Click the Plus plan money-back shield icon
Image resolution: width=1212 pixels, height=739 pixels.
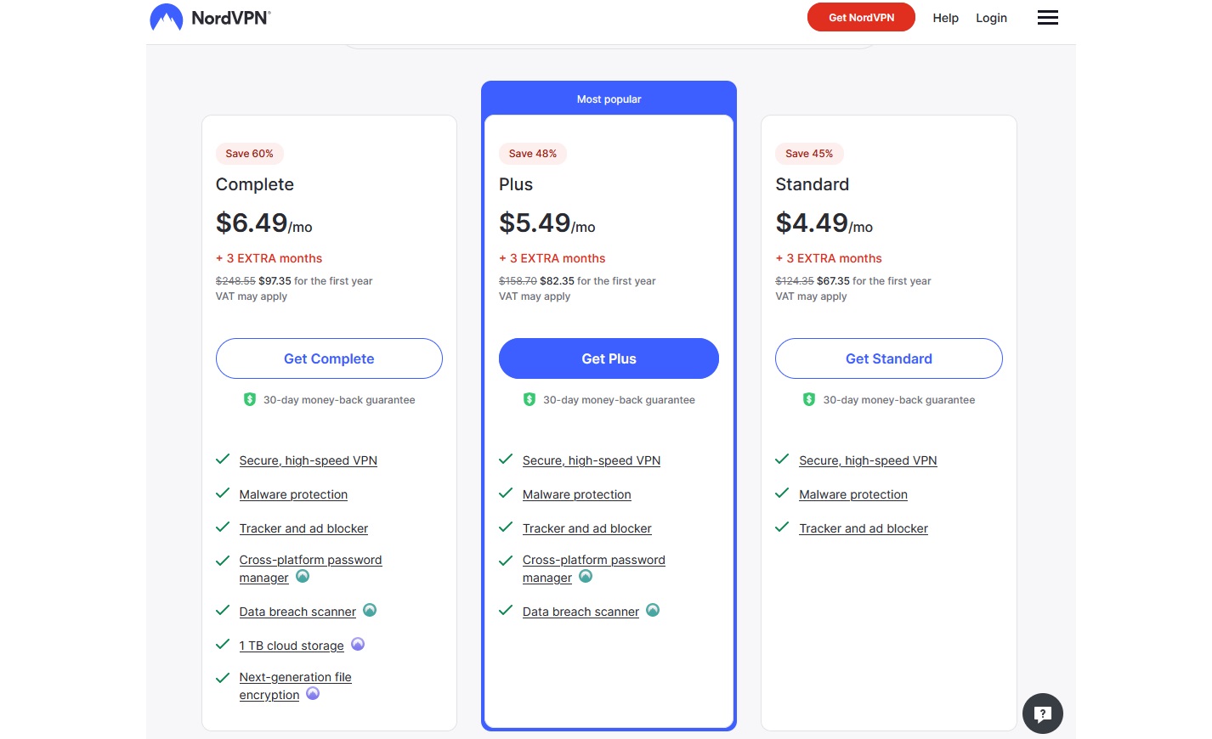point(530,399)
